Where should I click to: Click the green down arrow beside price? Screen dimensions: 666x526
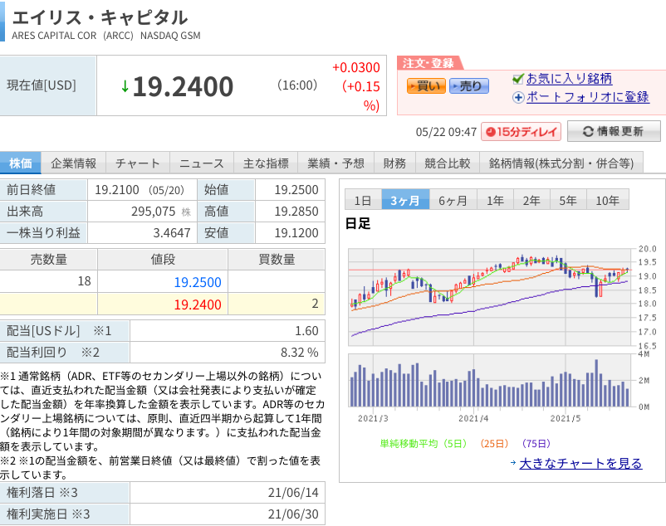125,86
